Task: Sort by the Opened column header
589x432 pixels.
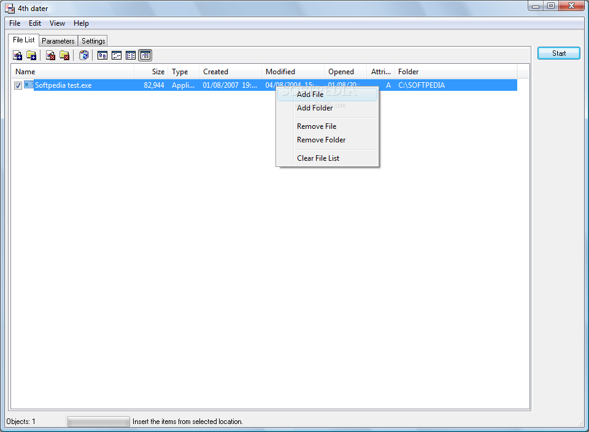Action: click(345, 72)
